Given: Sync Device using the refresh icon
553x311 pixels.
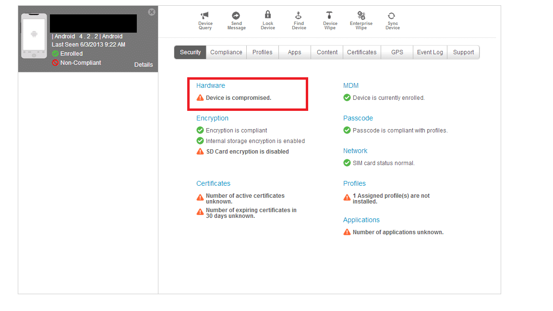Looking at the screenshot, I should pos(392,15).
